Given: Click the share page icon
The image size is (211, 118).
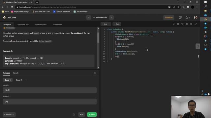Looking at the screenshot, I should click(x=174, y=7).
